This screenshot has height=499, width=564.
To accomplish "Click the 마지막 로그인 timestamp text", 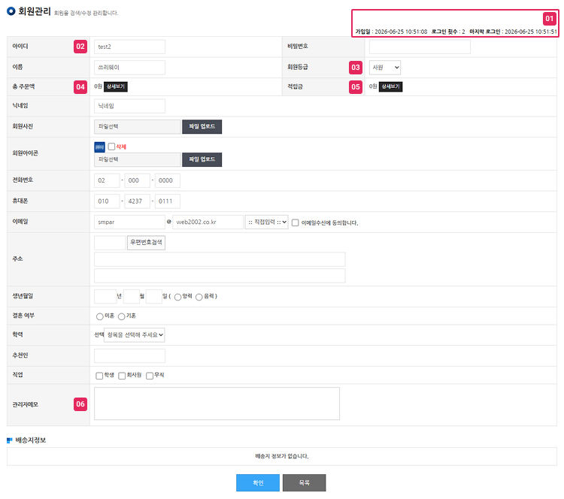I will pos(514,32).
